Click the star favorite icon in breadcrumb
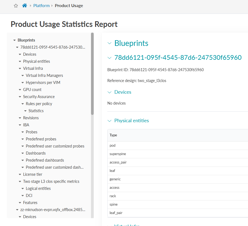Screen dimensions: 248x226 [15, 5]
